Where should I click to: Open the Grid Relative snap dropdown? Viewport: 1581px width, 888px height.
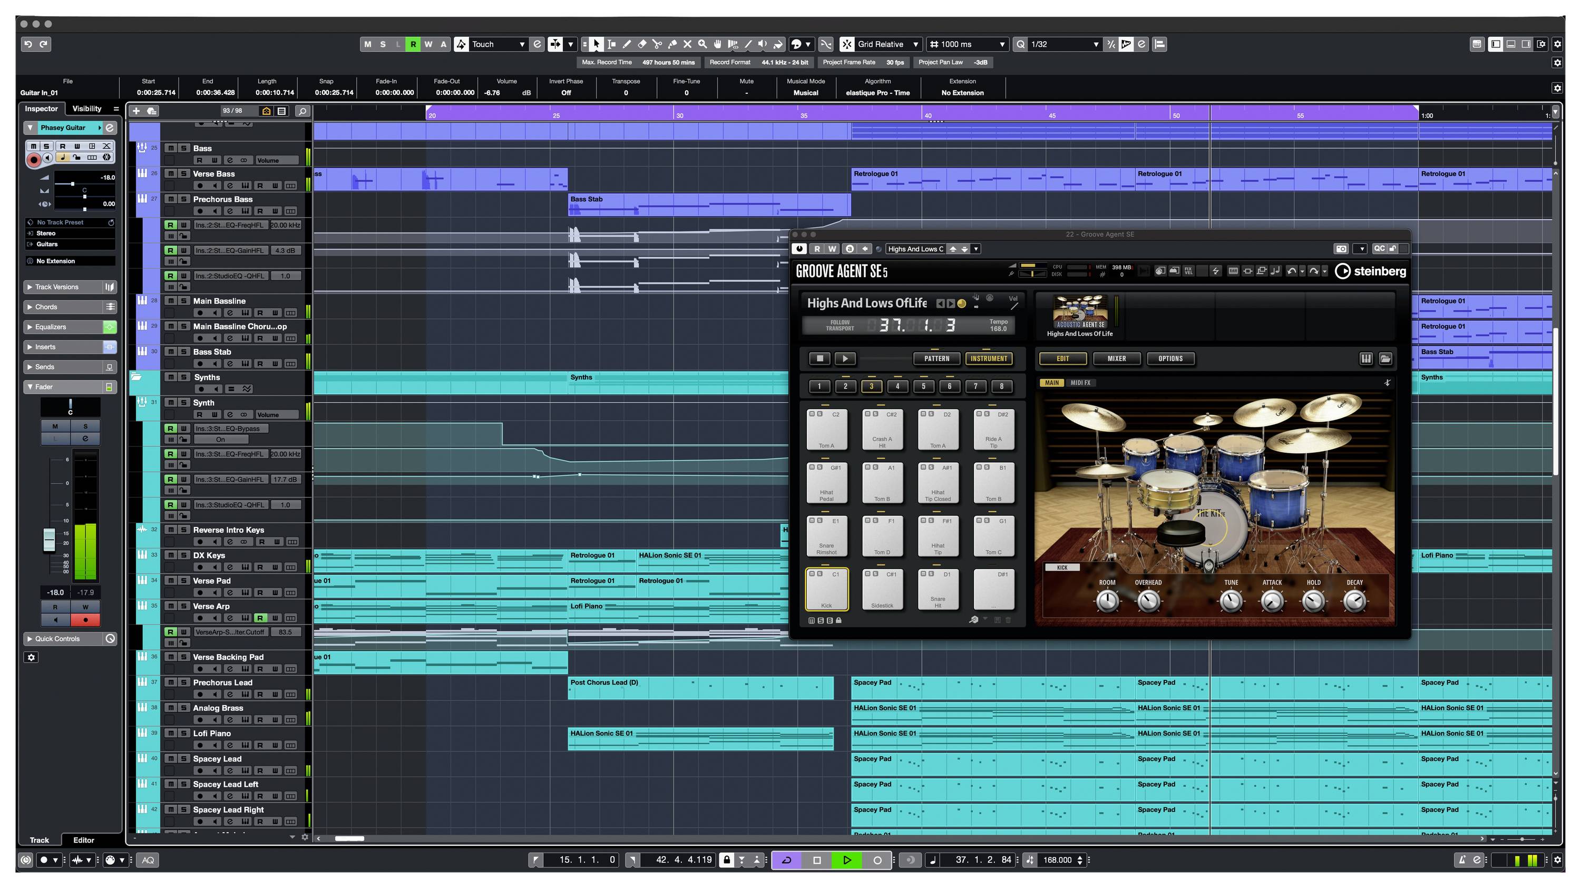tap(916, 44)
